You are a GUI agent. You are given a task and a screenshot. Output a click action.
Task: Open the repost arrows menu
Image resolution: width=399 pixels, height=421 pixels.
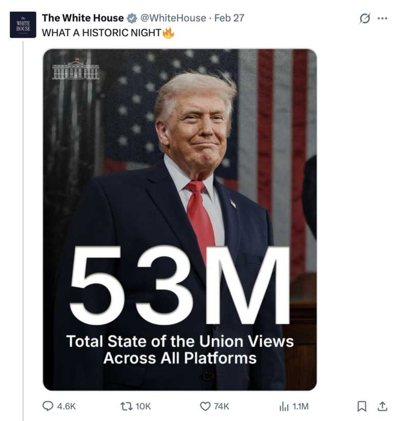coord(124,406)
